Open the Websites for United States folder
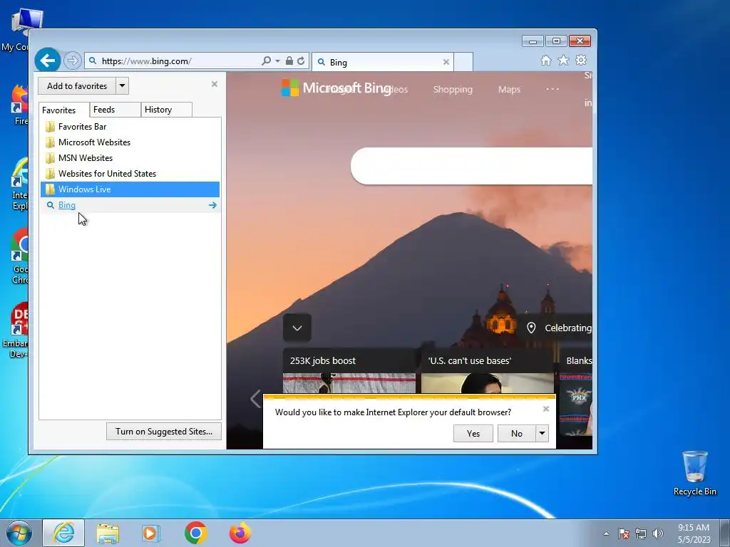730x547 pixels. (x=130, y=174)
